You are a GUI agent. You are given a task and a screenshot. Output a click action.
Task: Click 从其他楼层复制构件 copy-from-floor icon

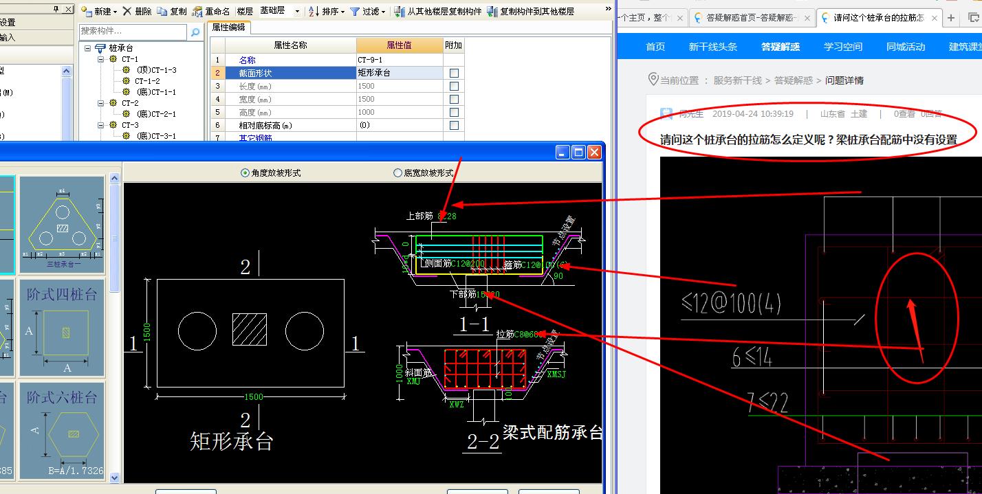point(400,11)
